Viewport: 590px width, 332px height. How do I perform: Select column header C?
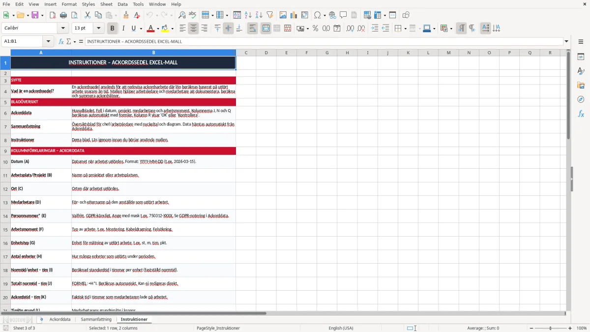pyautogui.click(x=246, y=53)
